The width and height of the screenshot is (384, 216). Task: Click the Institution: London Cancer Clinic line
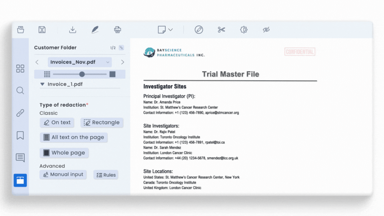coord(168,153)
